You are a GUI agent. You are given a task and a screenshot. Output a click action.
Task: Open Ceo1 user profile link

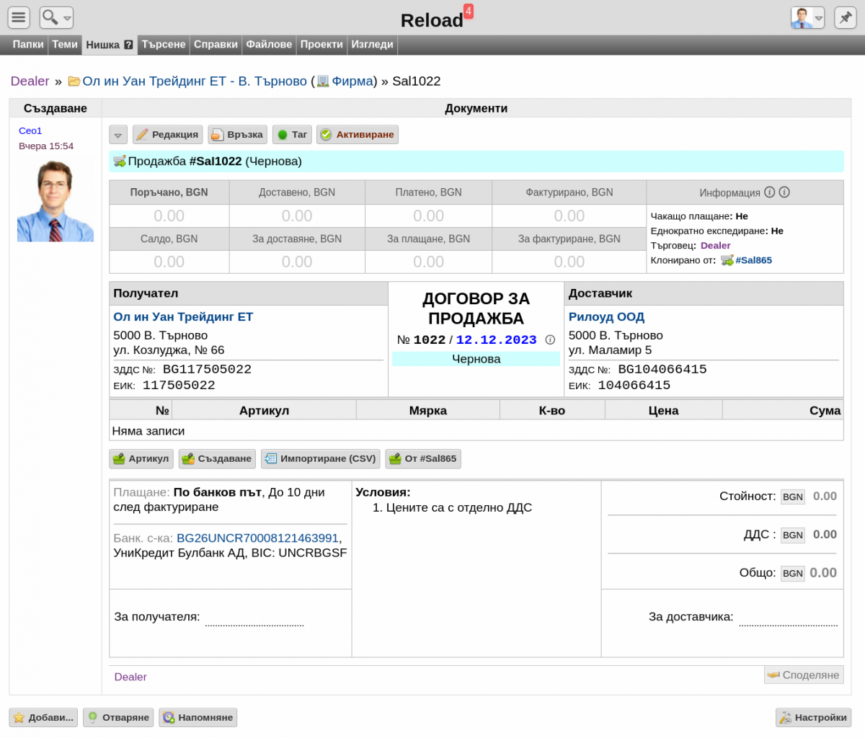[x=30, y=130]
